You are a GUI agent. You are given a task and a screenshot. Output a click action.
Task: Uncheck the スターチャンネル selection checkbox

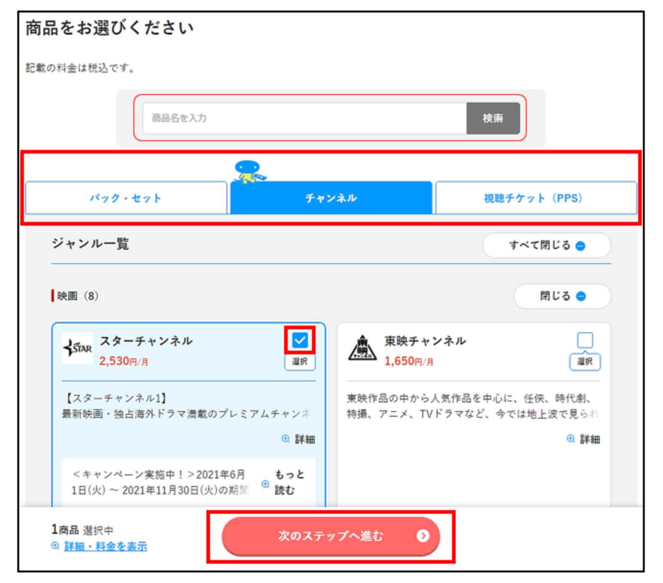[301, 341]
